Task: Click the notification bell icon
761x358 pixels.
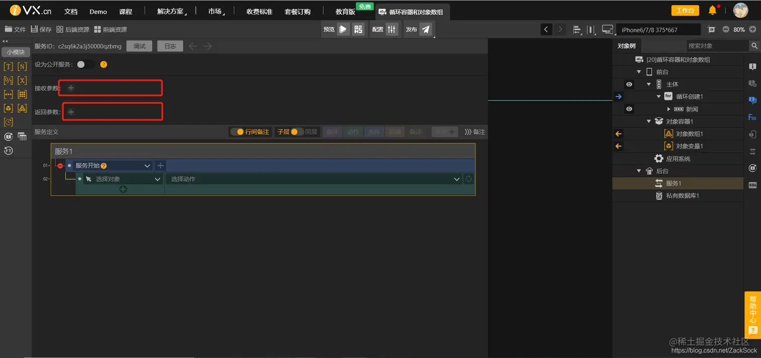Action: coord(713,11)
